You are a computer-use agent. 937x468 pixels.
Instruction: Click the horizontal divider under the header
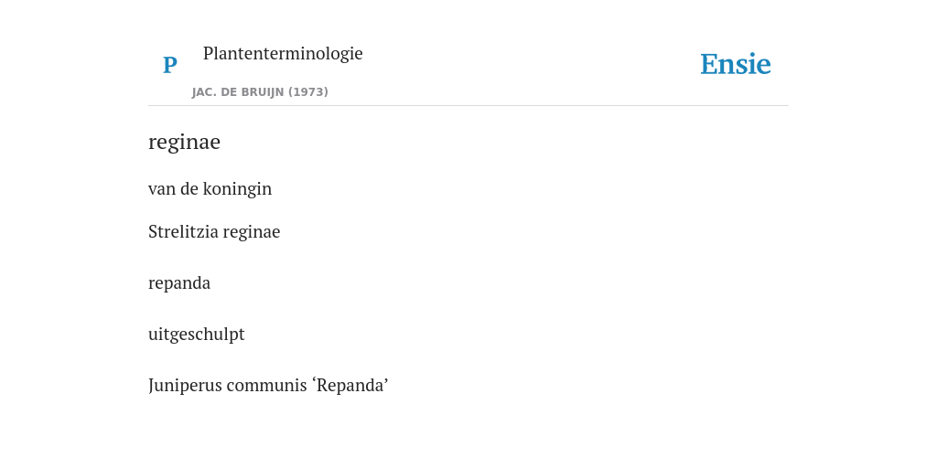(468, 106)
